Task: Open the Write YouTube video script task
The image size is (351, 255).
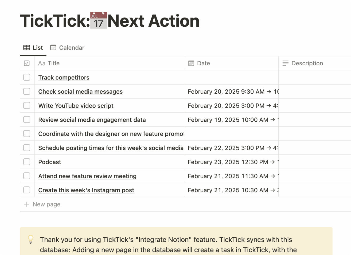Action: pyautogui.click(x=76, y=106)
